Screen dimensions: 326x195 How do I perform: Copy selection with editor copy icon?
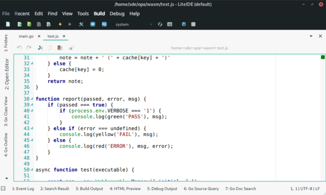pyautogui.click(x=50, y=48)
